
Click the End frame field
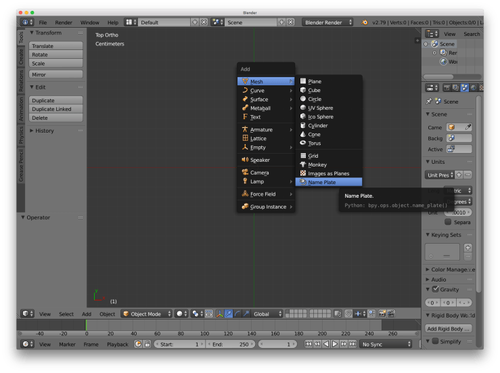pyautogui.click(x=230, y=345)
